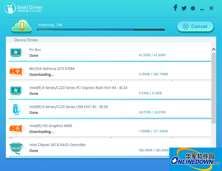
Task: Click the 9.33KB / 9.33KB size text
Action: pyautogui.click(x=150, y=93)
